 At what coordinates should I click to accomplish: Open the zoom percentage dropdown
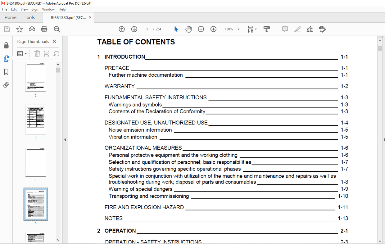click(238, 29)
